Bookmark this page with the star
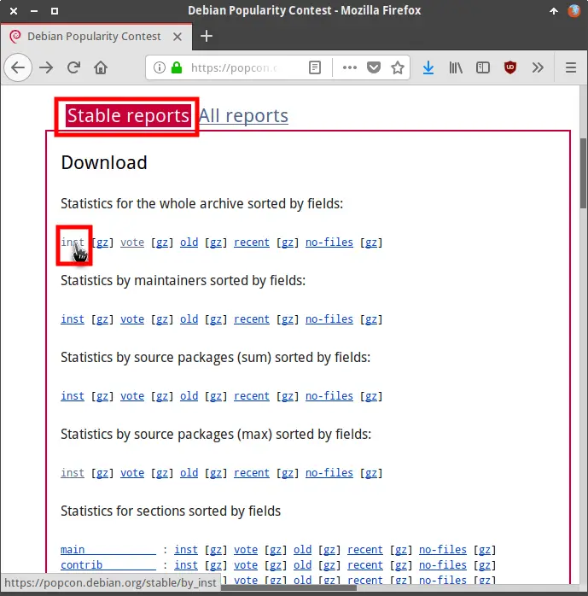 tap(398, 68)
